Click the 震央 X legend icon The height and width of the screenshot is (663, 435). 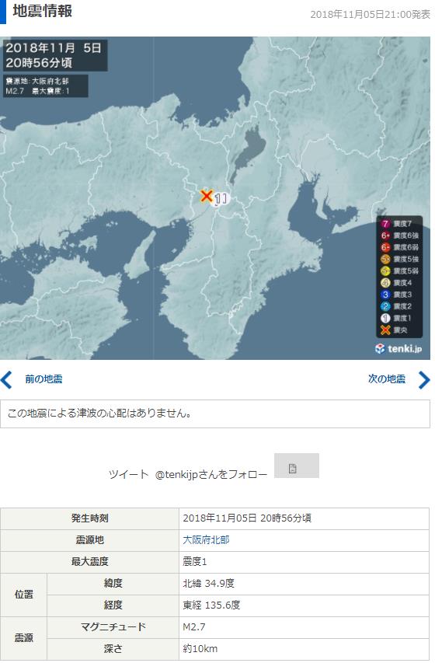point(385,330)
